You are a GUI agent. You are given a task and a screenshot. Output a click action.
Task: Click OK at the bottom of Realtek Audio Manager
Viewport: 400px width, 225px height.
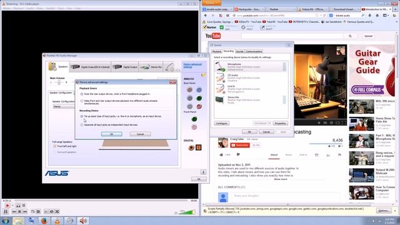click(x=199, y=179)
